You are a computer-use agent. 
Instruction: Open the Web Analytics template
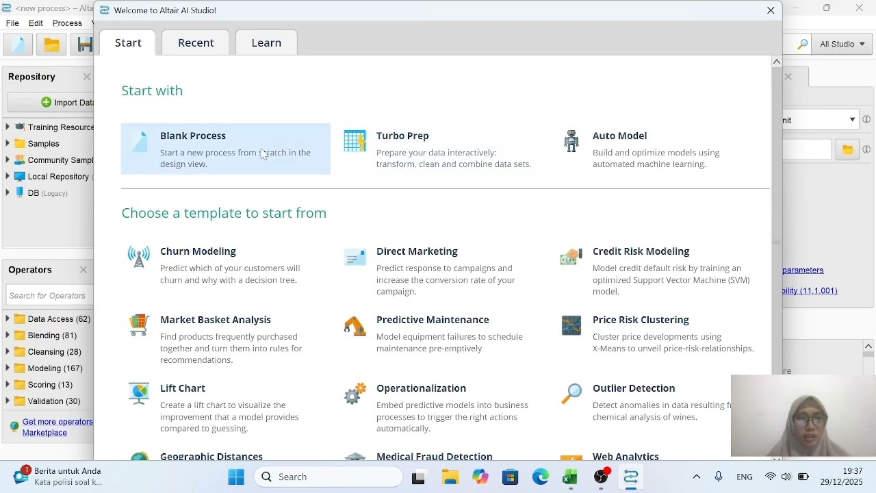[626, 455]
